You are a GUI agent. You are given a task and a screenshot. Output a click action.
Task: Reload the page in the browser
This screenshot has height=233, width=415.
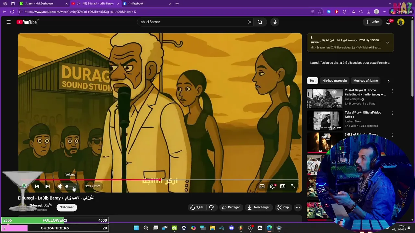[x=12, y=12]
